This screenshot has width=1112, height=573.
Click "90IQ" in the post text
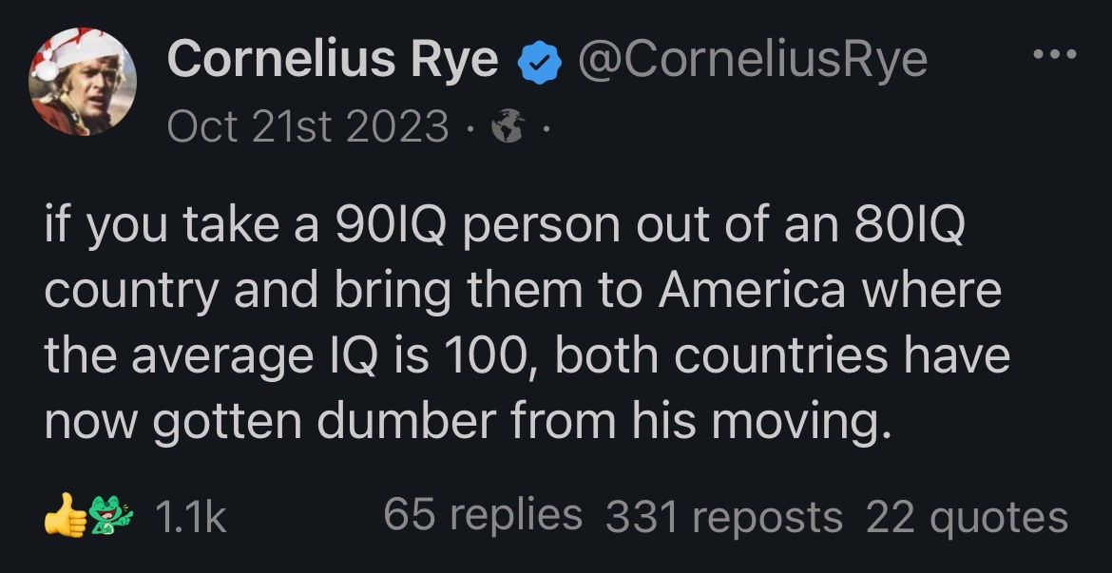377,228
